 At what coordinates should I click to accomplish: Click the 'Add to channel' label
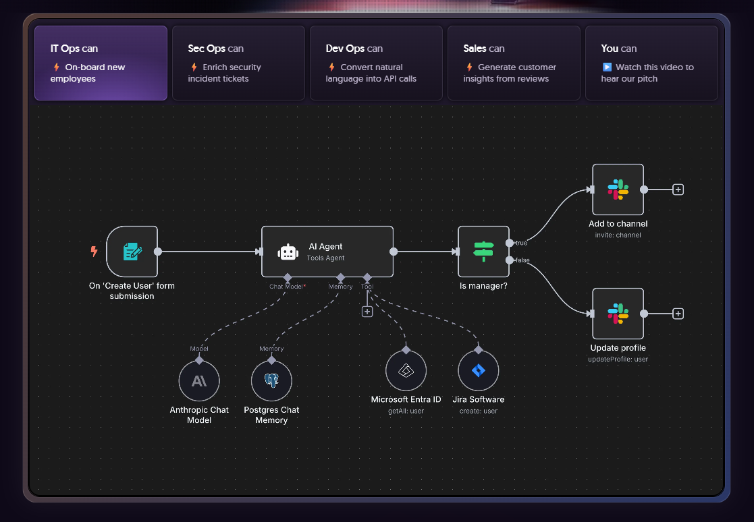(x=618, y=224)
